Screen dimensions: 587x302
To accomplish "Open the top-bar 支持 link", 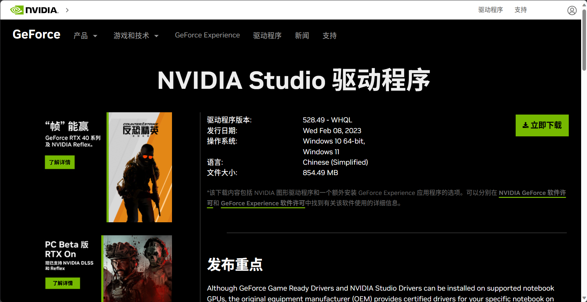I will [521, 10].
